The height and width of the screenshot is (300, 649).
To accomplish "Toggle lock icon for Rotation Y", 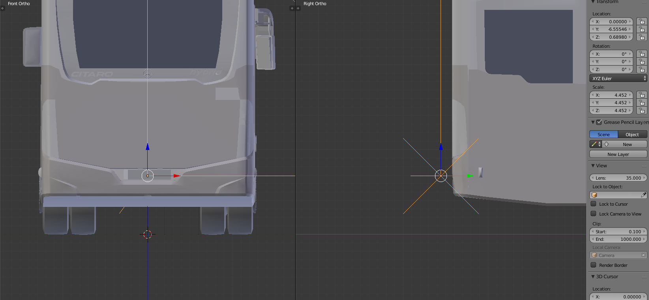I will pos(642,62).
